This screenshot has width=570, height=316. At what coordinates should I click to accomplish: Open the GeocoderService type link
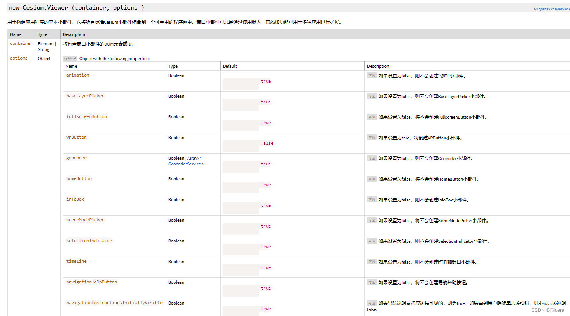185,164
